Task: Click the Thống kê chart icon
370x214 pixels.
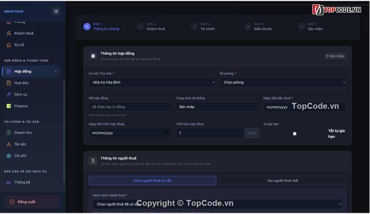Action: coord(9,182)
